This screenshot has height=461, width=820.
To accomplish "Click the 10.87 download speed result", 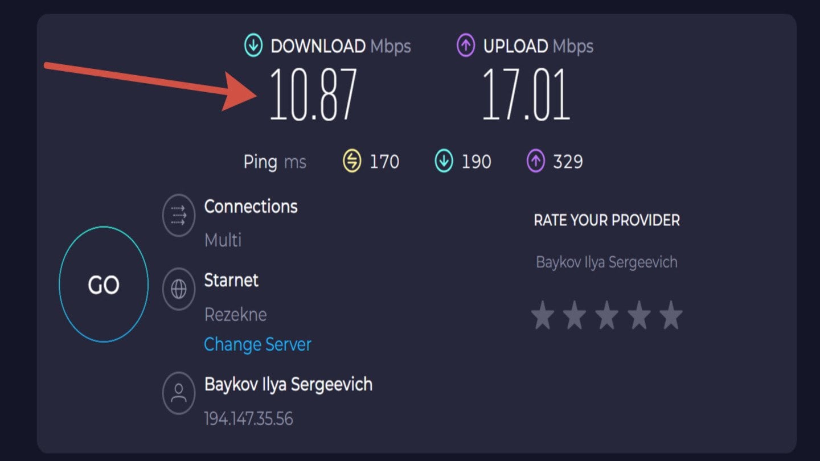I will click(x=313, y=94).
